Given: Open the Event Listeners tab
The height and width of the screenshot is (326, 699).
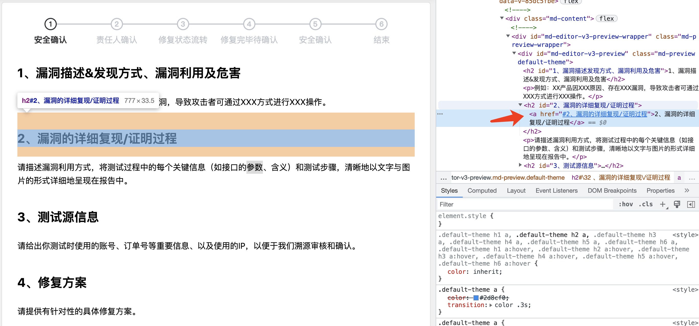Looking at the screenshot, I should click(x=556, y=190).
